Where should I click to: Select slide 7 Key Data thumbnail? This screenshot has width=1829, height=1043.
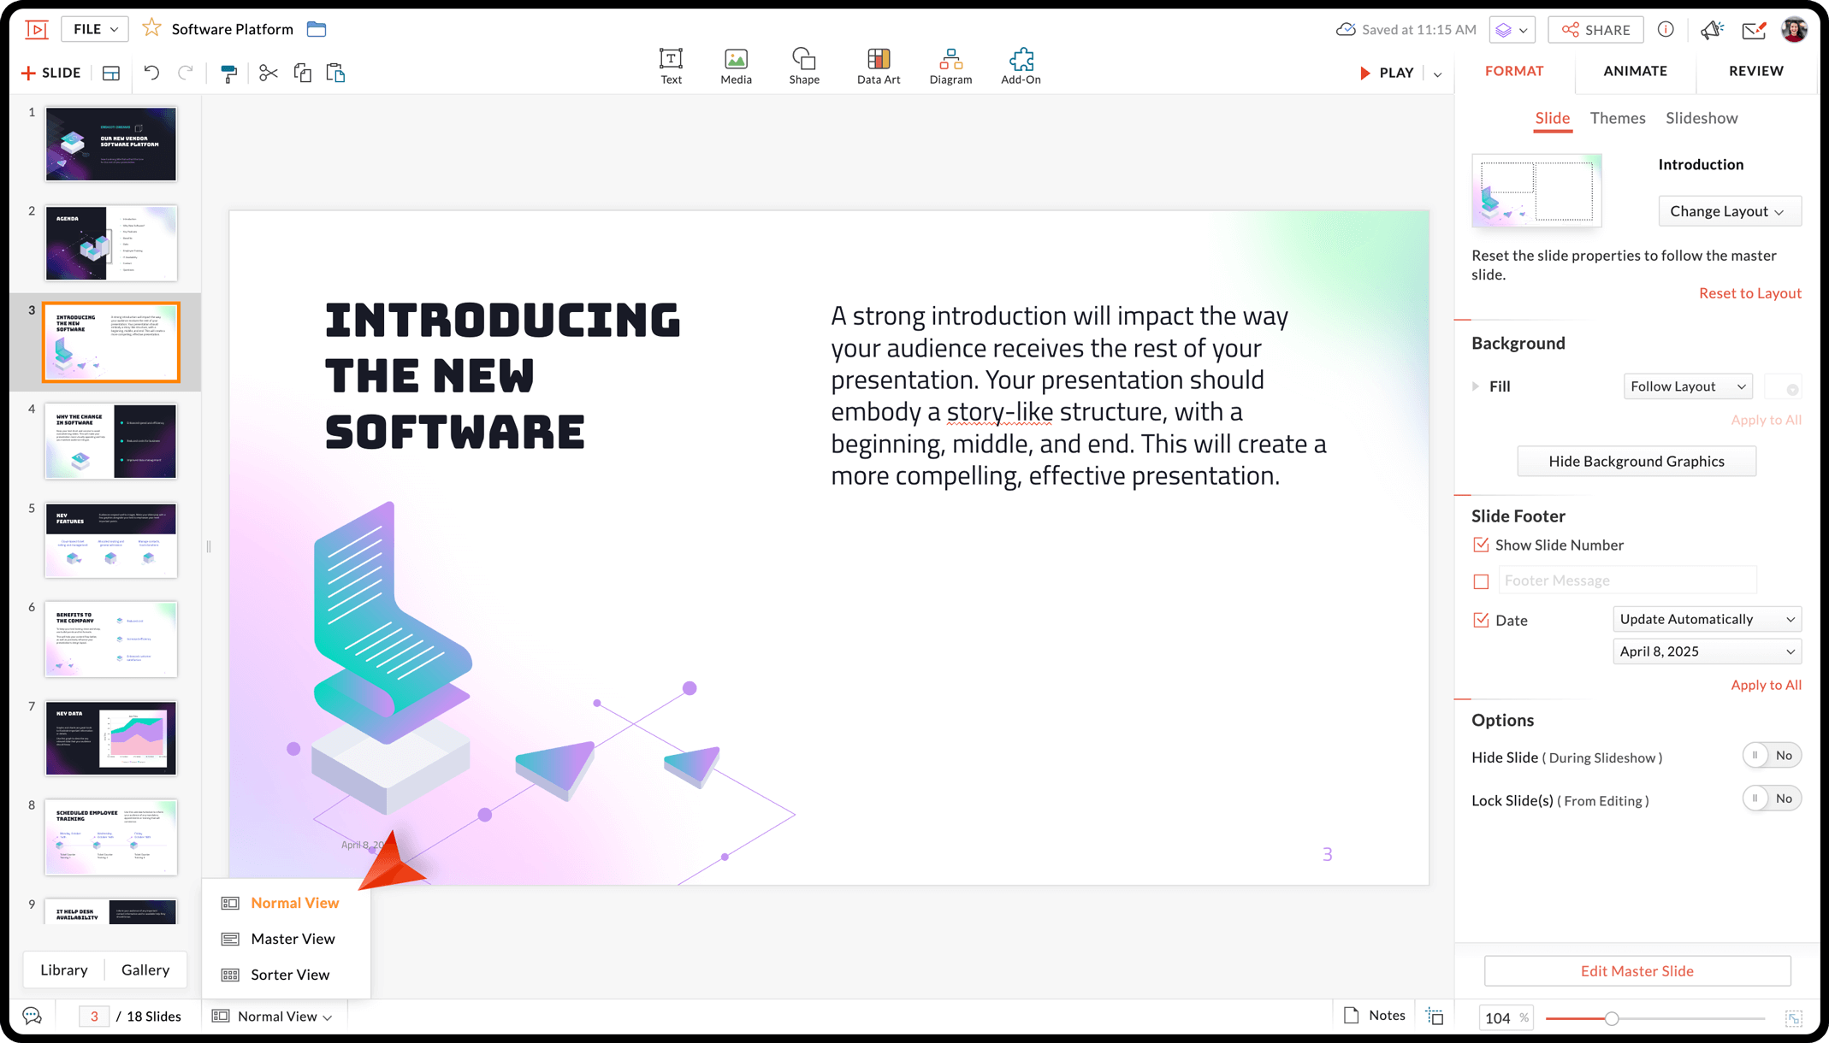[x=111, y=739]
